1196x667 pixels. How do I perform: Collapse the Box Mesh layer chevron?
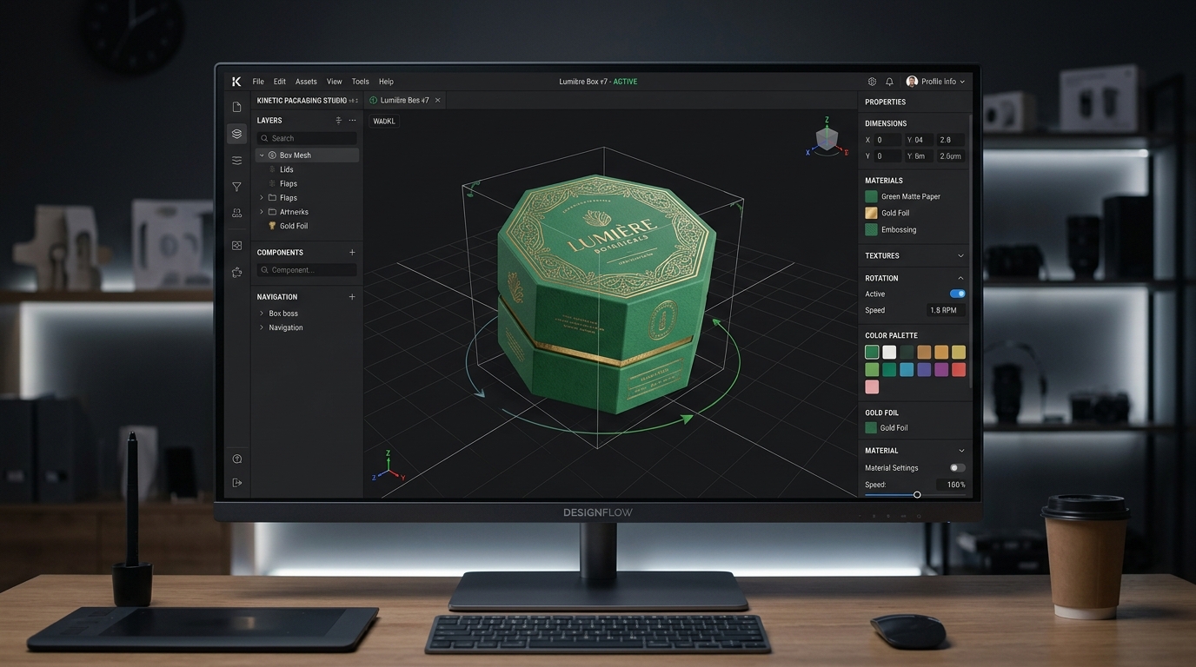(x=262, y=155)
